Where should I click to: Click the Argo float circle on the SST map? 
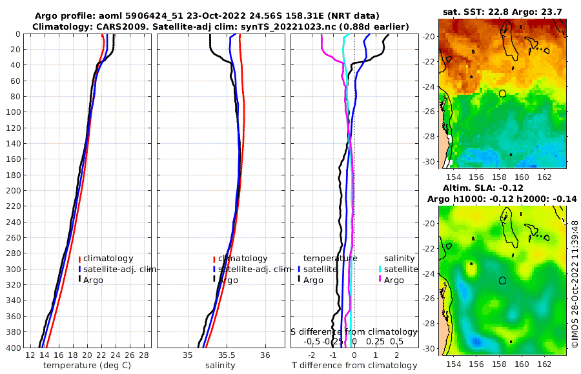point(502,93)
